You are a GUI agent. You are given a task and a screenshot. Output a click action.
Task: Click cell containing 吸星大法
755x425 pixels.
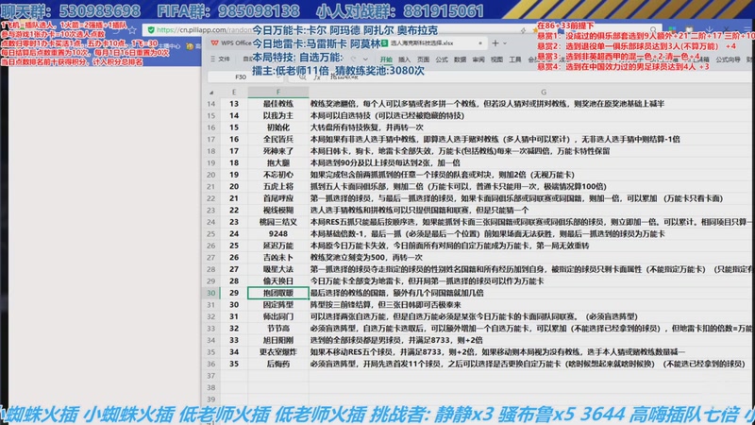point(277,269)
